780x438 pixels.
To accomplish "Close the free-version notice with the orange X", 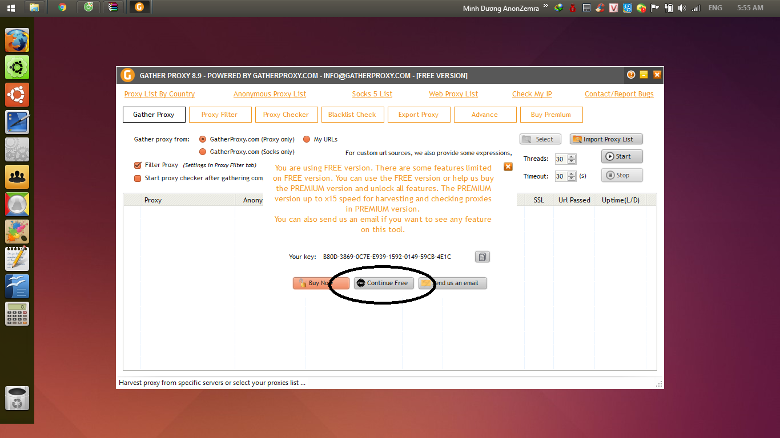I will click(x=508, y=167).
